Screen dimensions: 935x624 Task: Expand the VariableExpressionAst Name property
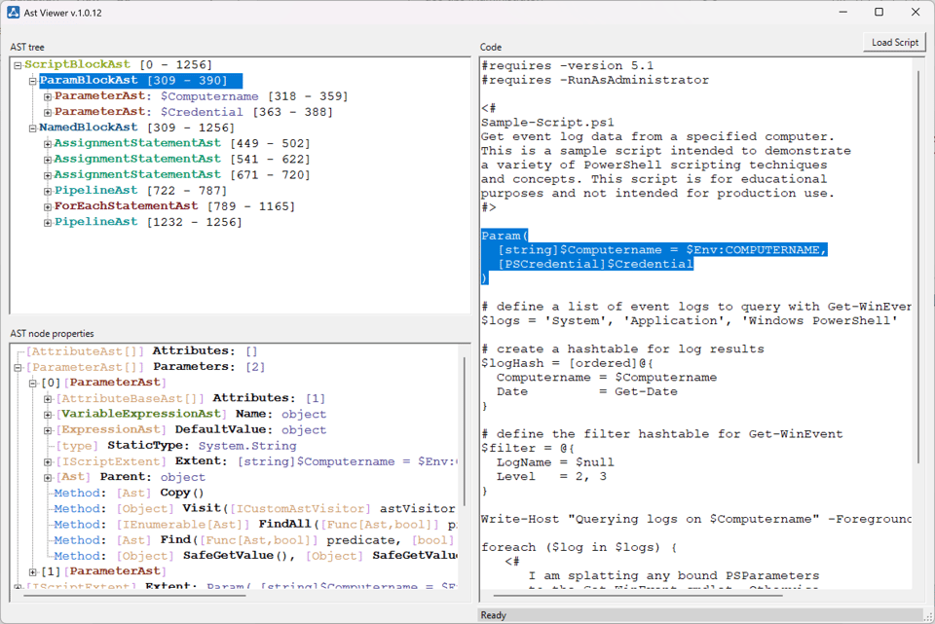click(48, 413)
